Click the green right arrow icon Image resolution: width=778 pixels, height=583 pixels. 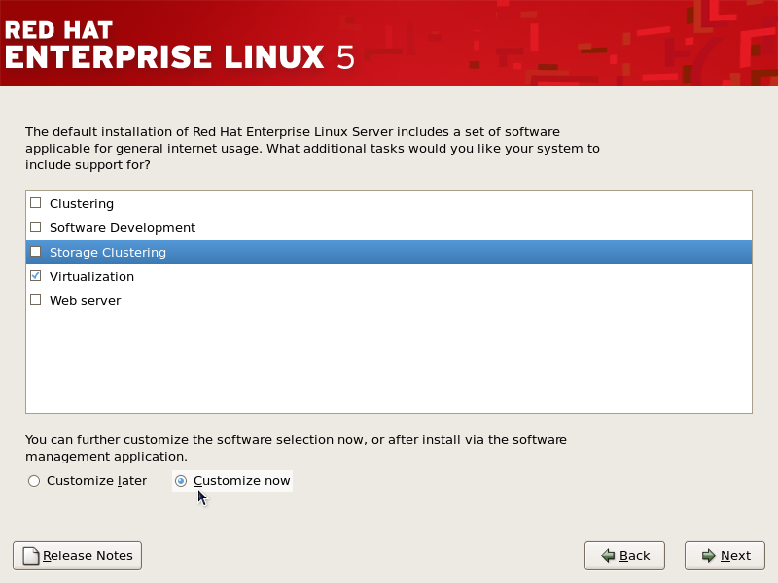pyautogui.click(x=709, y=556)
